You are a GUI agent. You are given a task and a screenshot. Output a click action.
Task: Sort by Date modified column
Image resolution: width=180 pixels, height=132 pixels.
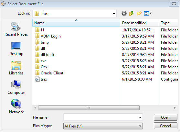[140, 23]
